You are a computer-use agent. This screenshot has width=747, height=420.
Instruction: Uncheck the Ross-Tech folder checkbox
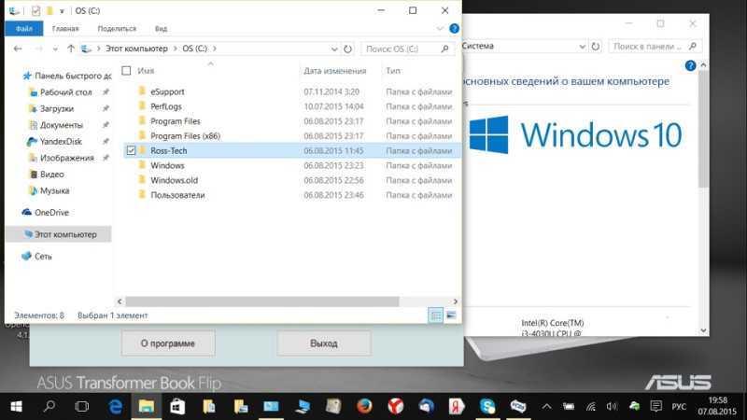coord(131,150)
